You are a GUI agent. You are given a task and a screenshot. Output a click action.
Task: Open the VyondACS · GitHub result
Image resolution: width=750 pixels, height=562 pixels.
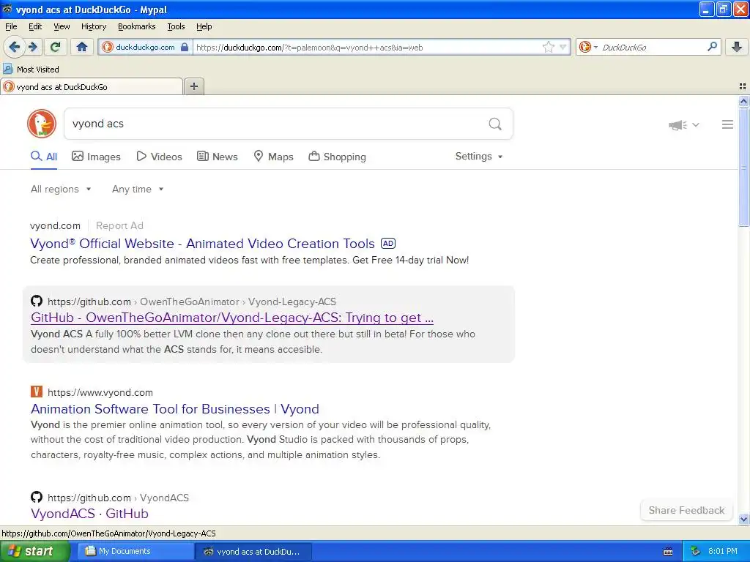(89, 514)
